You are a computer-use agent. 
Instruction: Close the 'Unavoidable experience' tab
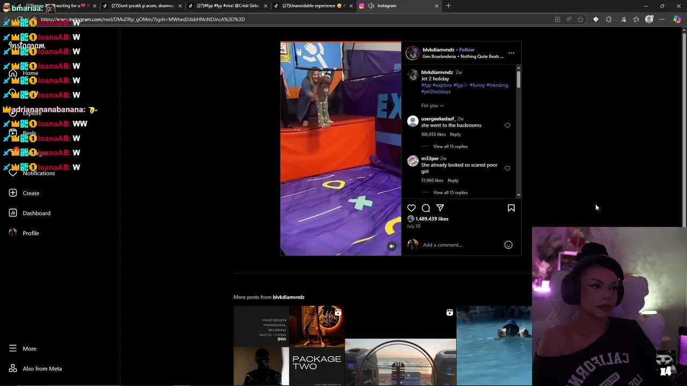click(x=351, y=6)
